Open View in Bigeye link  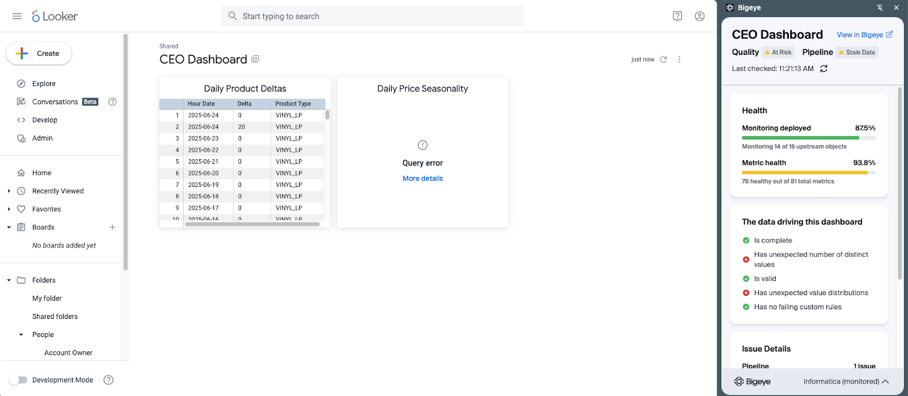click(x=864, y=35)
